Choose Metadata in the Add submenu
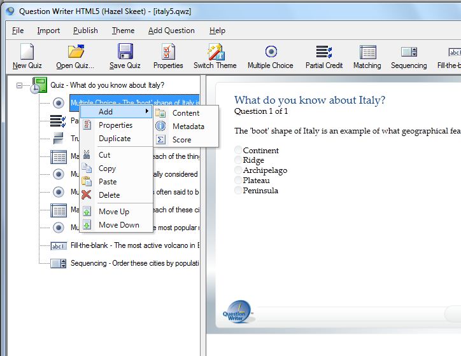 (x=186, y=127)
